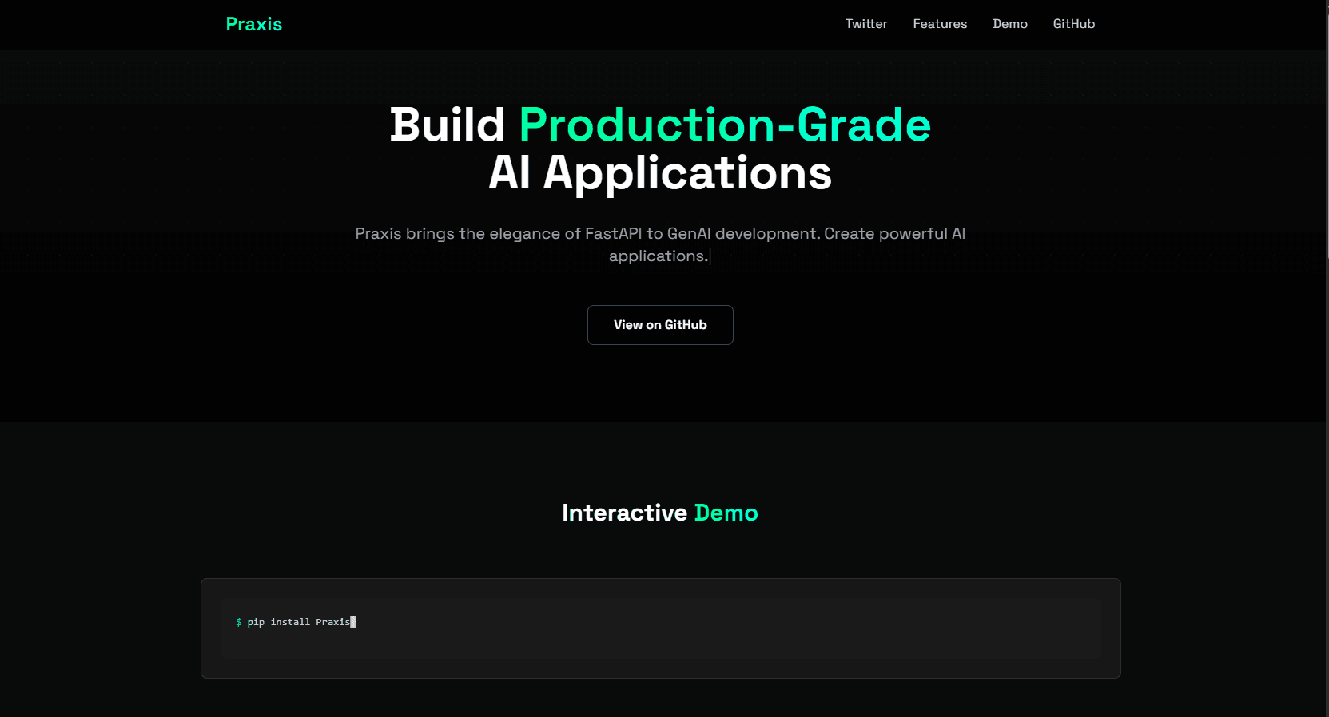Click the typing cursor after 'applications.'

pos(710,256)
